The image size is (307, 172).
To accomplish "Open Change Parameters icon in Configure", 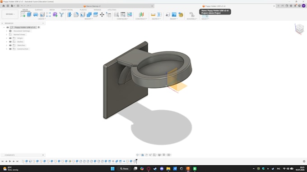I will click(x=116, y=14).
